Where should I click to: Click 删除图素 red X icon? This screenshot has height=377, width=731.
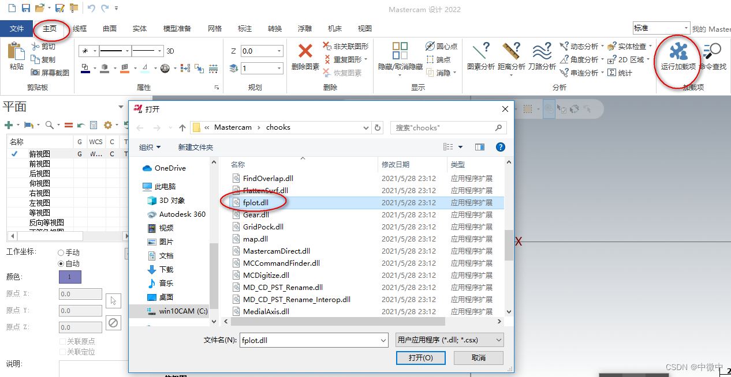point(305,51)
